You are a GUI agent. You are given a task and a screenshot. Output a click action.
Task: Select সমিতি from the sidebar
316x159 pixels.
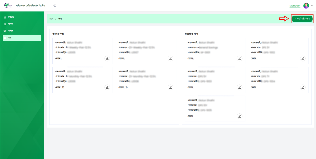[x=11, y=31]
